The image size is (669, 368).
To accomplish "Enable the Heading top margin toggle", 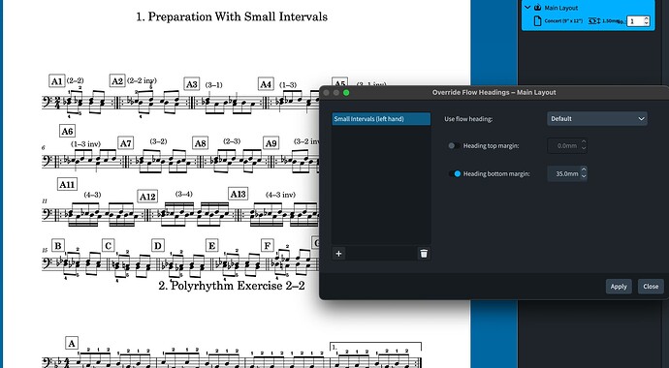I will click(454, 145).
